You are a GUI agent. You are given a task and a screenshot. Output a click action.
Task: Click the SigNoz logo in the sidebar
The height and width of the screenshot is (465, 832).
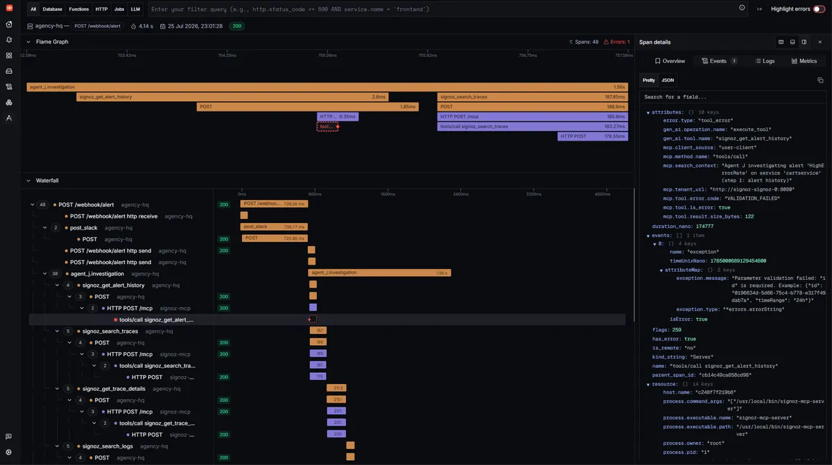pyautogui.click(x=9, y=8)
